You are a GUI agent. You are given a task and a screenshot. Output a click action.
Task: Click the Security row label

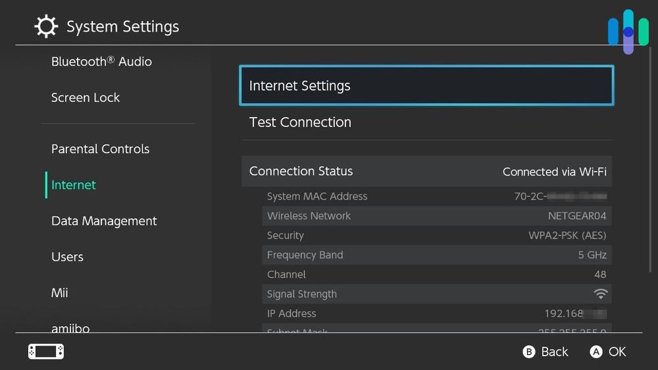[286, 235]
